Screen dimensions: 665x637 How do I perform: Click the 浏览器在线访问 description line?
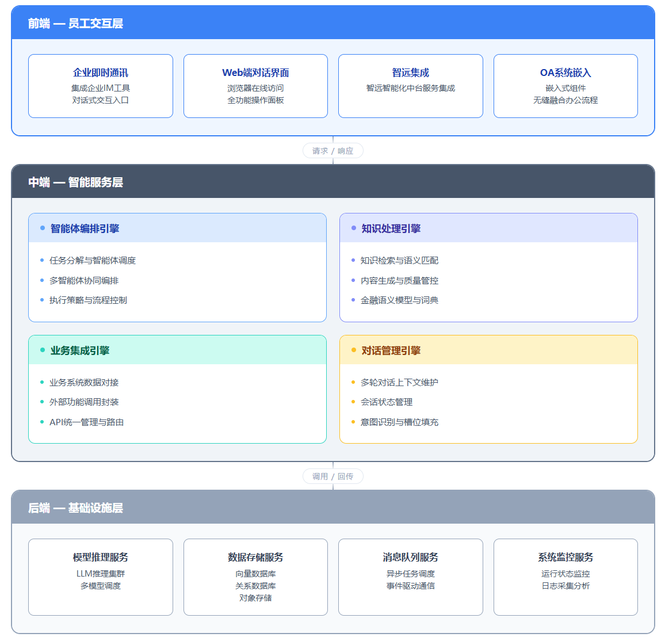pos(256,88)
